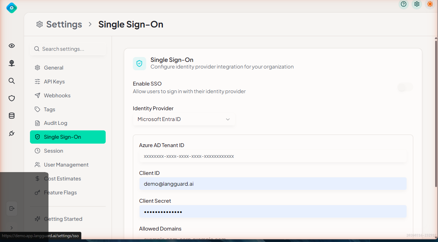438x242 pixels.
Task: Click the magnifier search icon in sidebar
Action: click(12, 81)
